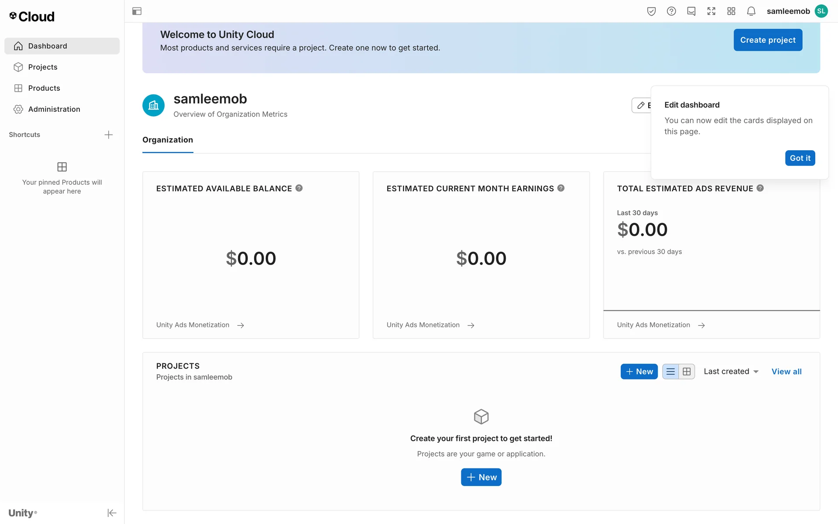Click the apps grid icon in header
838x524 pixels.
pos(731,11)
